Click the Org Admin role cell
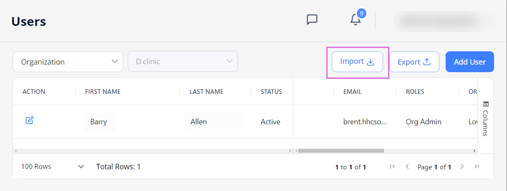 [x=424, y=122]
